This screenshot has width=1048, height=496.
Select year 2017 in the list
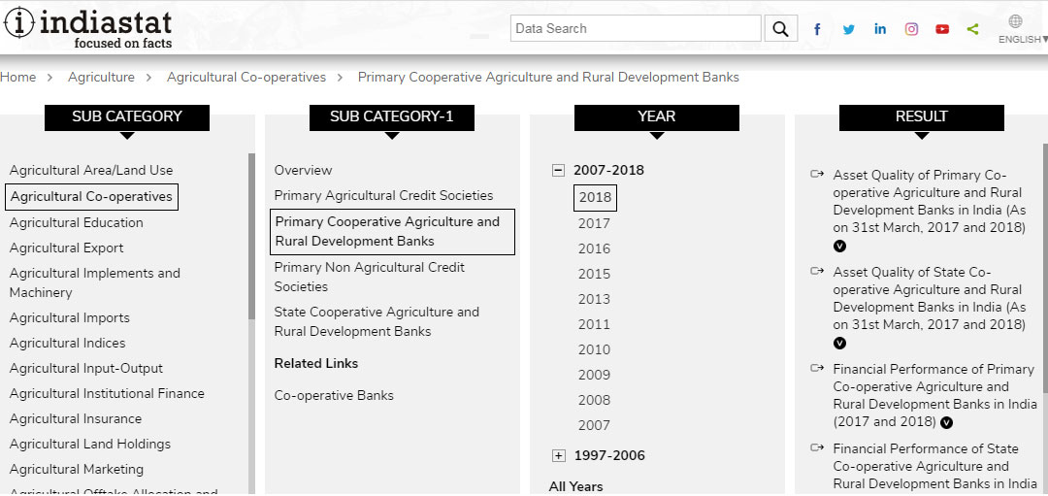pos(594,223)
